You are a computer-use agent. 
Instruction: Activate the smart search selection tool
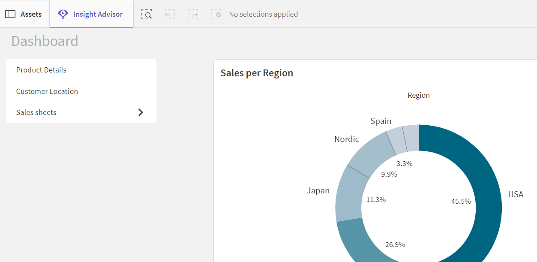[x=147, y=14]
